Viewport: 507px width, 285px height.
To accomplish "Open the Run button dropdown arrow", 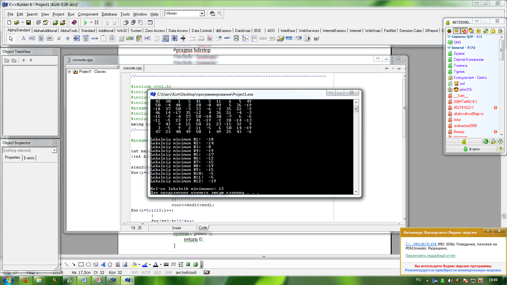I will tap(91, 22).
